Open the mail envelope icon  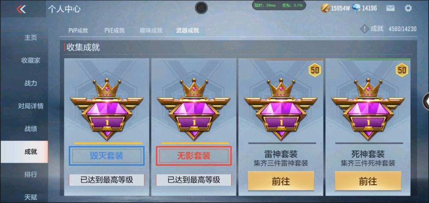[x=390, y=8]
